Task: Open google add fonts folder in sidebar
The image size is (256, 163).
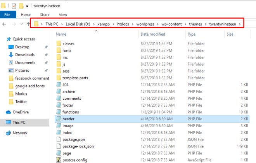Action: 30,86
